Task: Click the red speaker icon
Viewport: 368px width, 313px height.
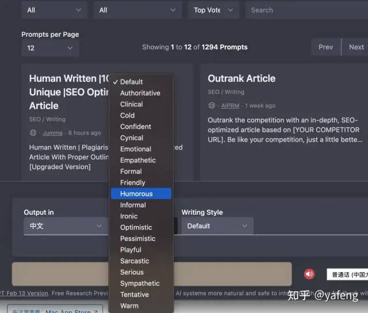Action: point(309,274)
